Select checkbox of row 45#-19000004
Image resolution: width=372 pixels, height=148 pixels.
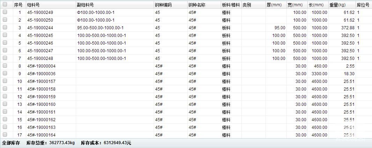(x=5, y=65)
